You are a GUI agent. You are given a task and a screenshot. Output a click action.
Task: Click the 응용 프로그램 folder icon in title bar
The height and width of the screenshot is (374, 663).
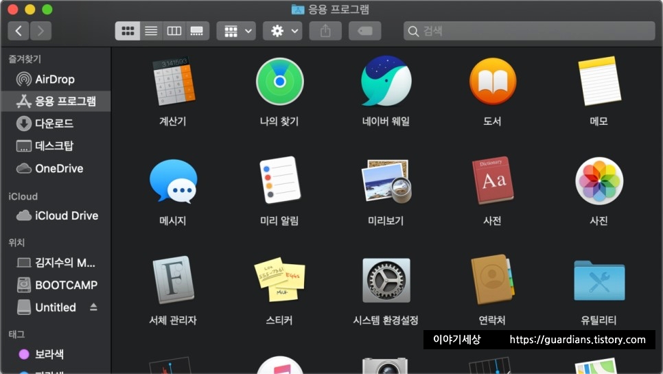[x=298, y=10]
